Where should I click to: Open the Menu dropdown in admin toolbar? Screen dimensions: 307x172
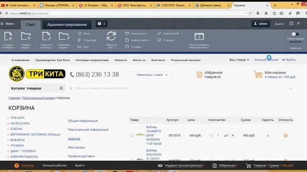click(85, 33)
